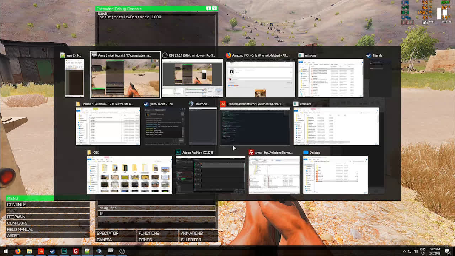Switch to the OBS folder window thumbnail

(130, 175)
